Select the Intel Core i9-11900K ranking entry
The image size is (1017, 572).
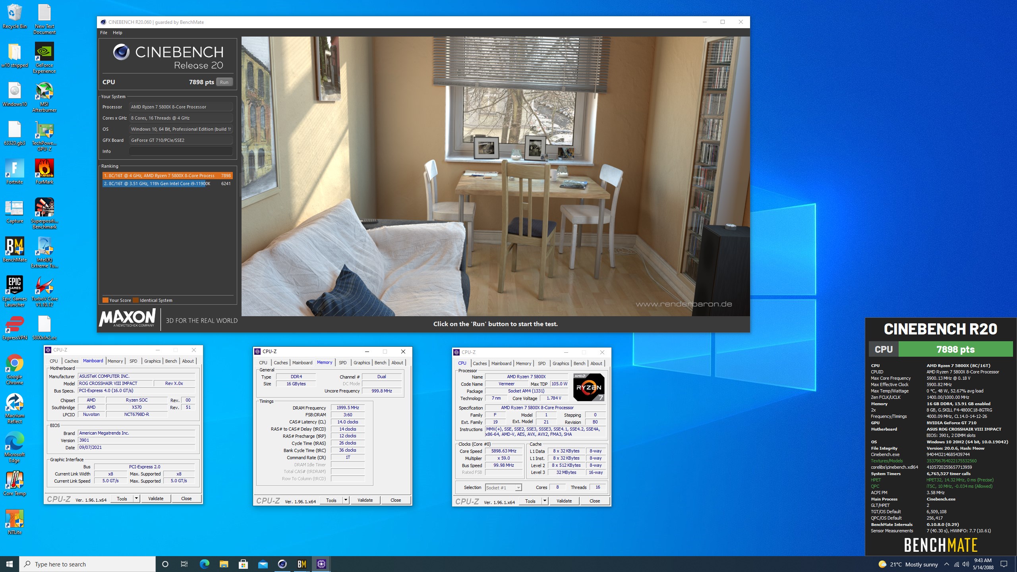pos(167,184)
